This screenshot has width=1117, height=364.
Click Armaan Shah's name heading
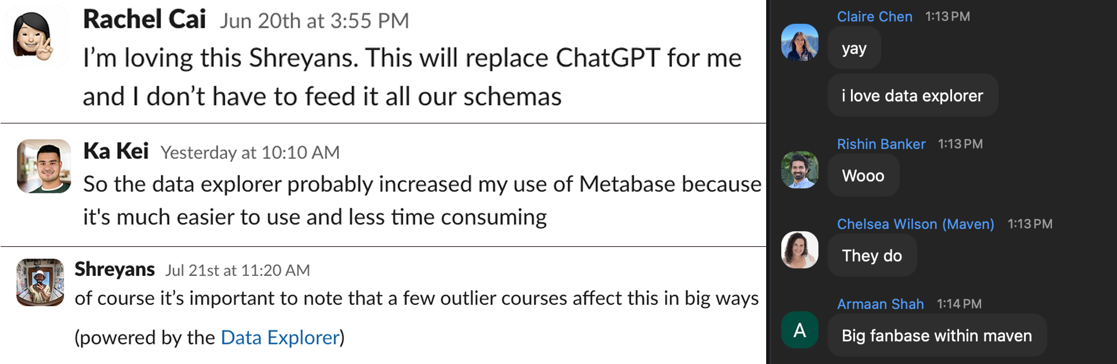880,304
